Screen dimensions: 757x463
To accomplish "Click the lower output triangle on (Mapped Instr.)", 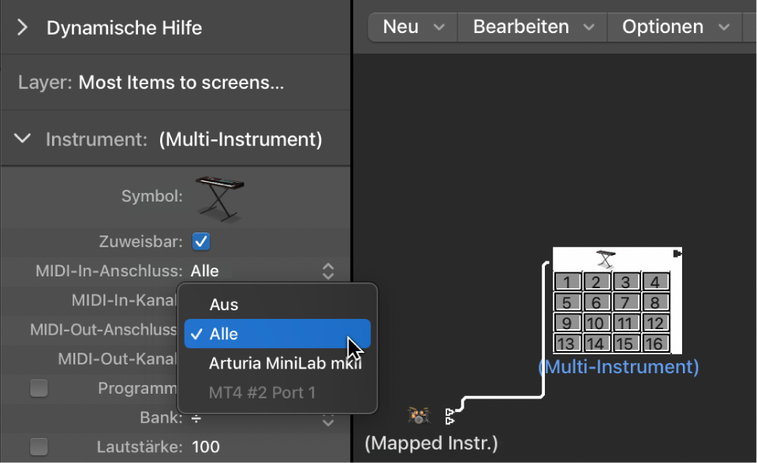I will coord(450,420).
